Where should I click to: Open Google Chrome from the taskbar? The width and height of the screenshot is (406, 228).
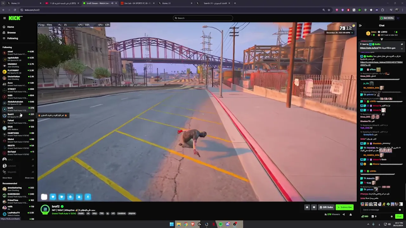pyautogui.click(x=186, y=224)
